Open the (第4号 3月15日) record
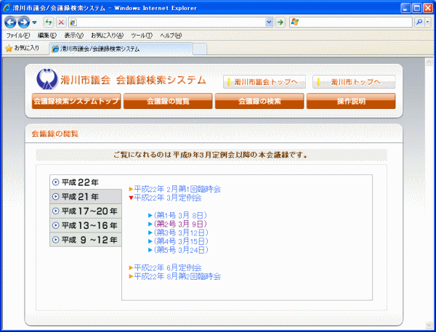The height and width of the screenshot is (332, 436). (181, 241)
